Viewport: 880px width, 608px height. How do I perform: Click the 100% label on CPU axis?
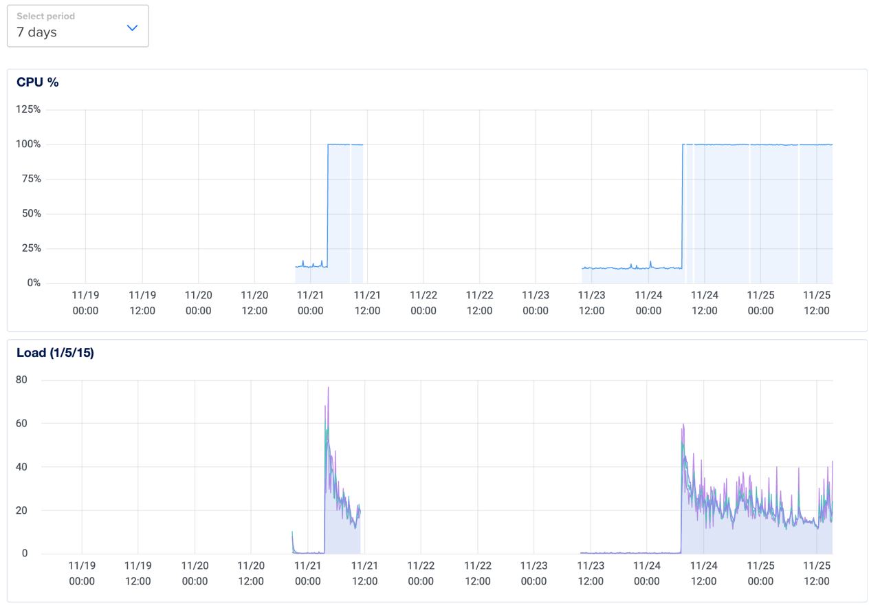[28, 144]
